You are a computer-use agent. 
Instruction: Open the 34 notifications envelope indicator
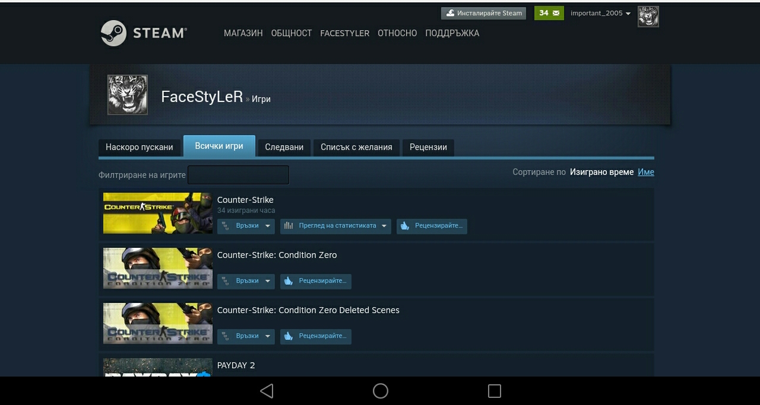tap(549, 13)
